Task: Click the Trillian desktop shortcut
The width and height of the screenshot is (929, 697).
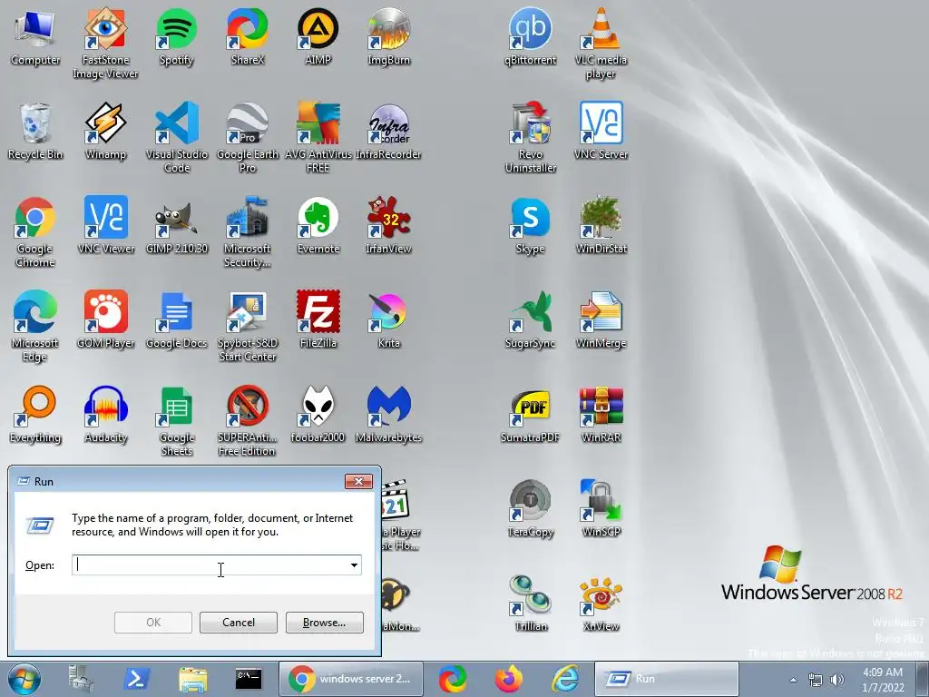Action: point(530,603)
